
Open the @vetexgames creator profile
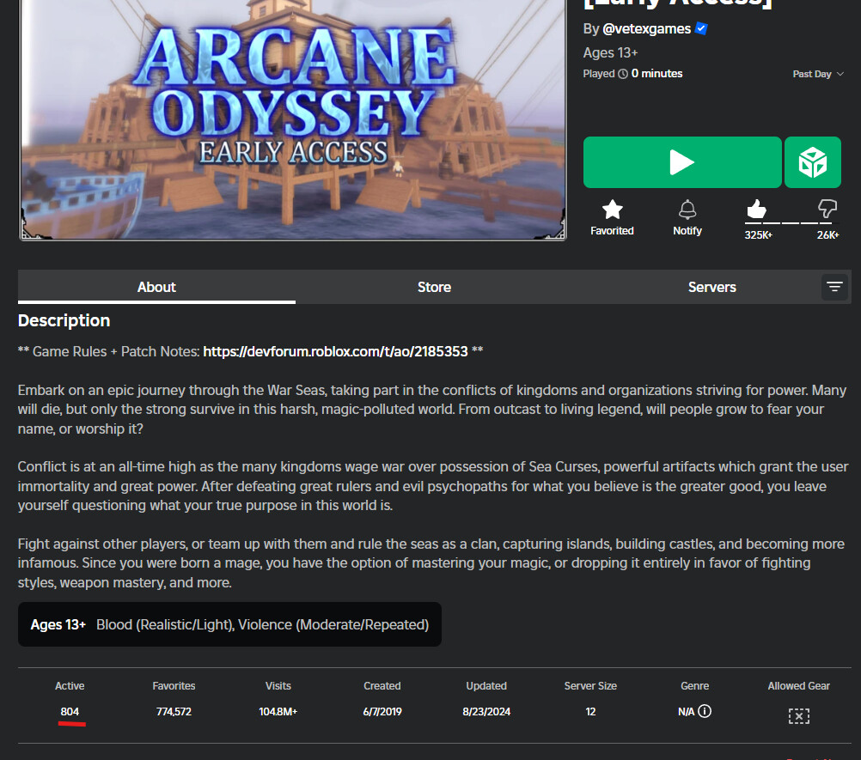[x=646, y=28]
